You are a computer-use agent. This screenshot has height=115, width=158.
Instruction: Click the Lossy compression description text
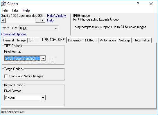point(109,27)
